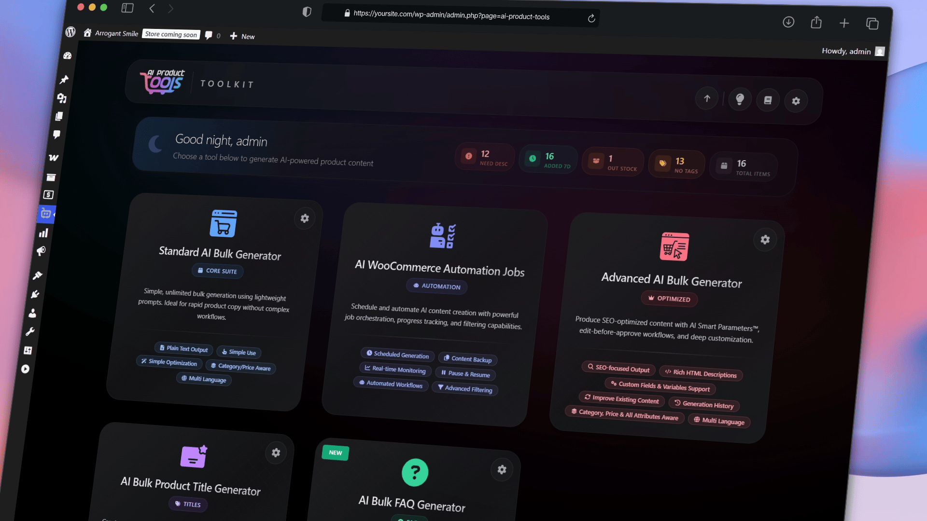Click the WordPress logo in admin bar
This screenshot has height=521, width=927.
tap(70, 32)
